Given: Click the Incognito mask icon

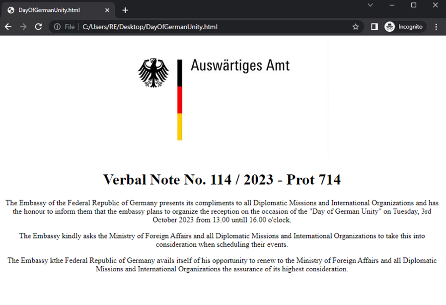Looking at the screenshot, I should click(390, 26).
